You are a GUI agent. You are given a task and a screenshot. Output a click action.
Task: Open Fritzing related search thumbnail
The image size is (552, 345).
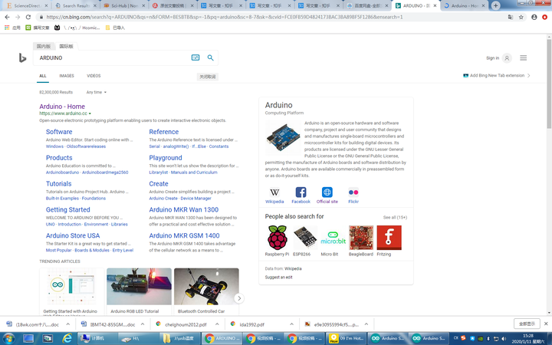pyautogui.click(x=389, y=238)
